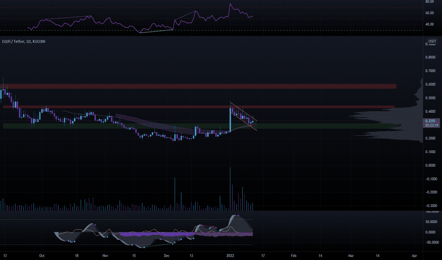The height and width of the screenshot is (260, 442).
Task: Click the -0.2000 price axis label
Action: [x=431, y=192]
